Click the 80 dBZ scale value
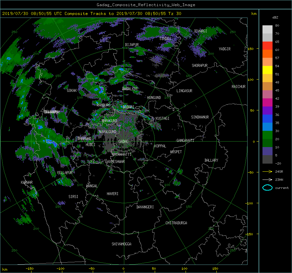Viewport: 292px width, 273px height. (x=277, y=26)
